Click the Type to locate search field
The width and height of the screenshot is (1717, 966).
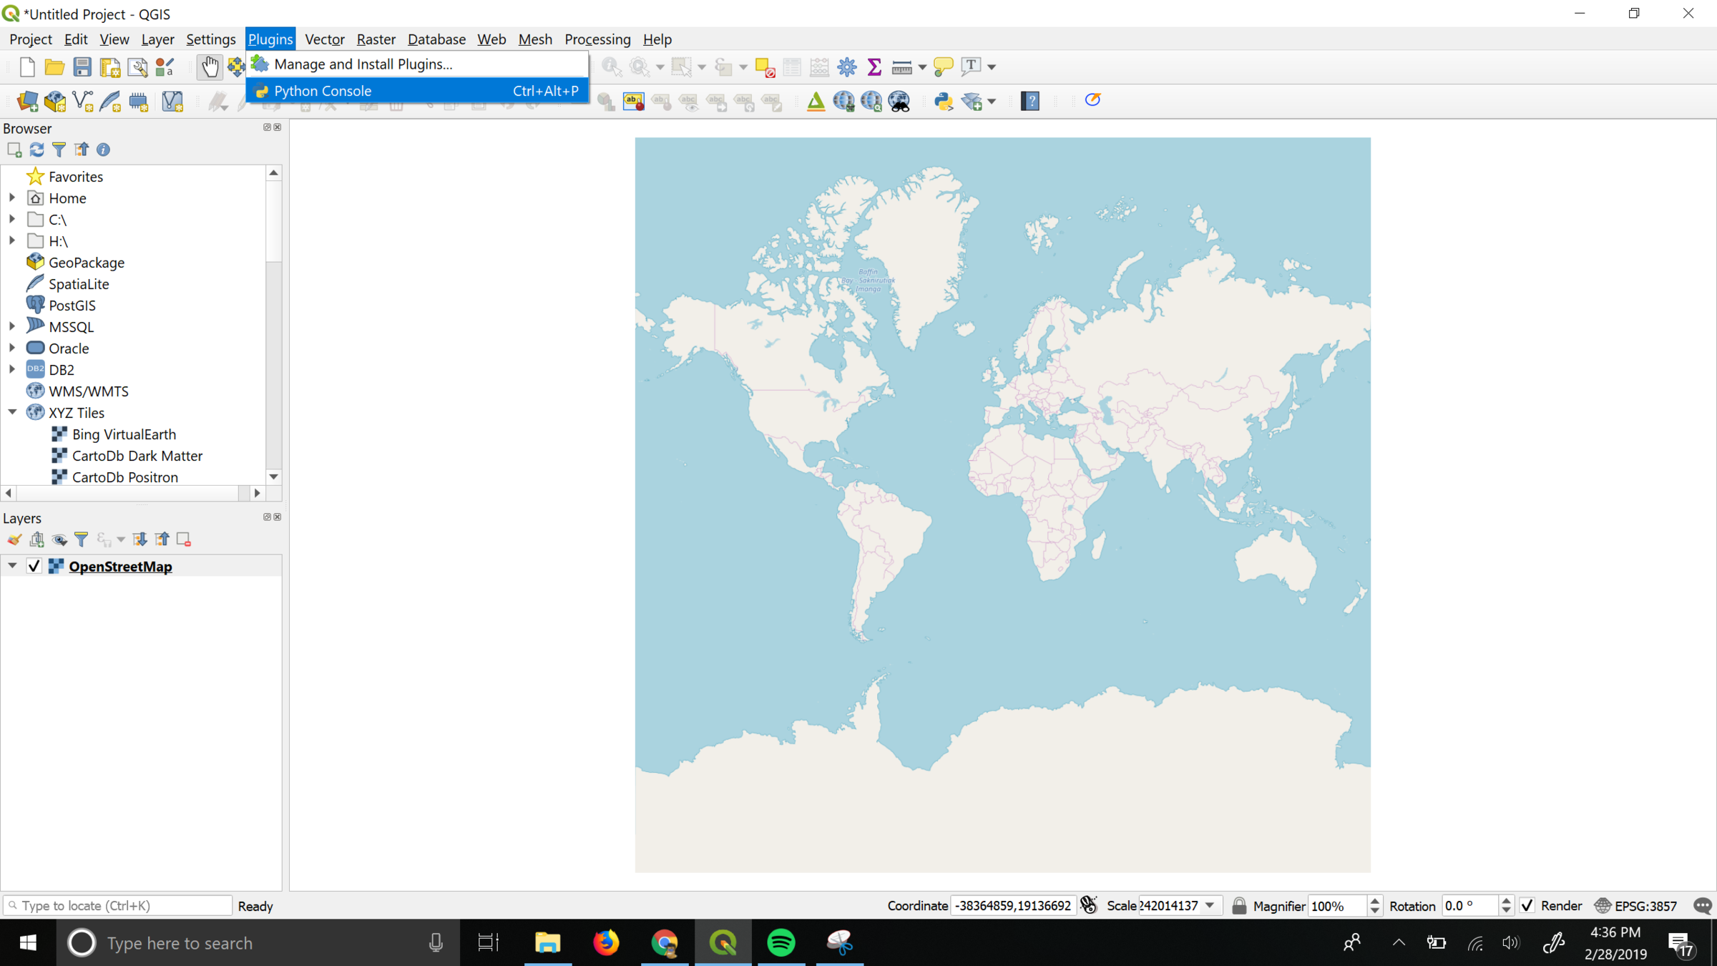click(x=122, y=905)
